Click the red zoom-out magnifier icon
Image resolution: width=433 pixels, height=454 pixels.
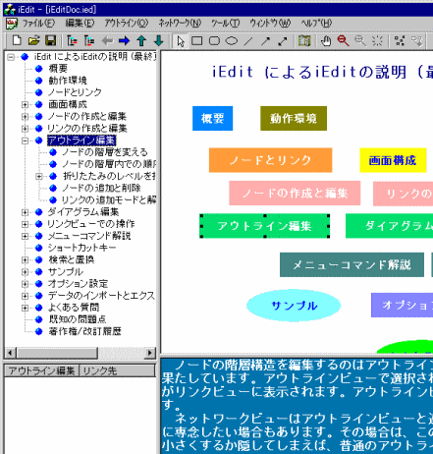click(x=343, y=41)
